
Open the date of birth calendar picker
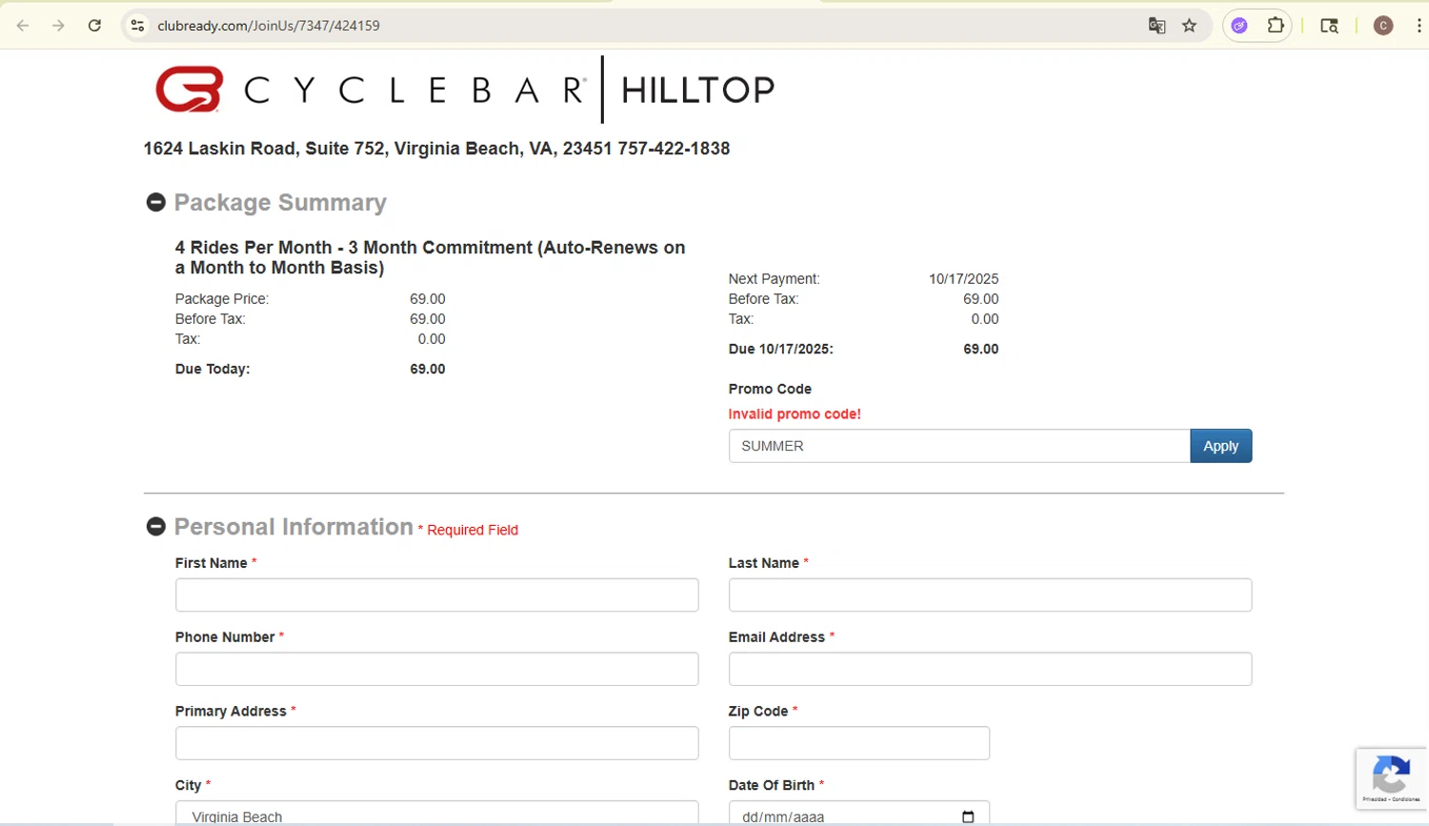tap(968, 816)
